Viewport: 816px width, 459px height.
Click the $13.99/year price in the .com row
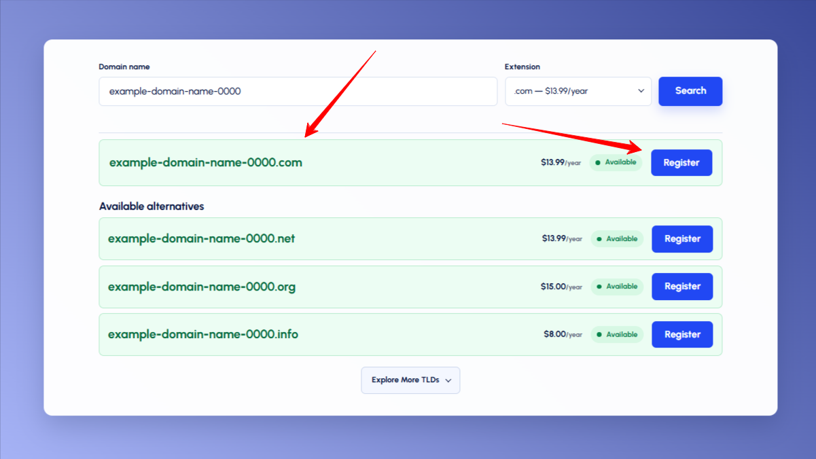(x=561, y=163)
